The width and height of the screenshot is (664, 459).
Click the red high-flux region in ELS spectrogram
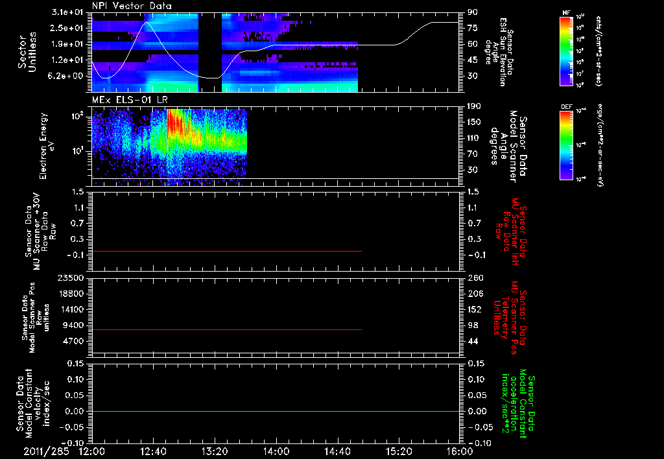coord(174,123)
